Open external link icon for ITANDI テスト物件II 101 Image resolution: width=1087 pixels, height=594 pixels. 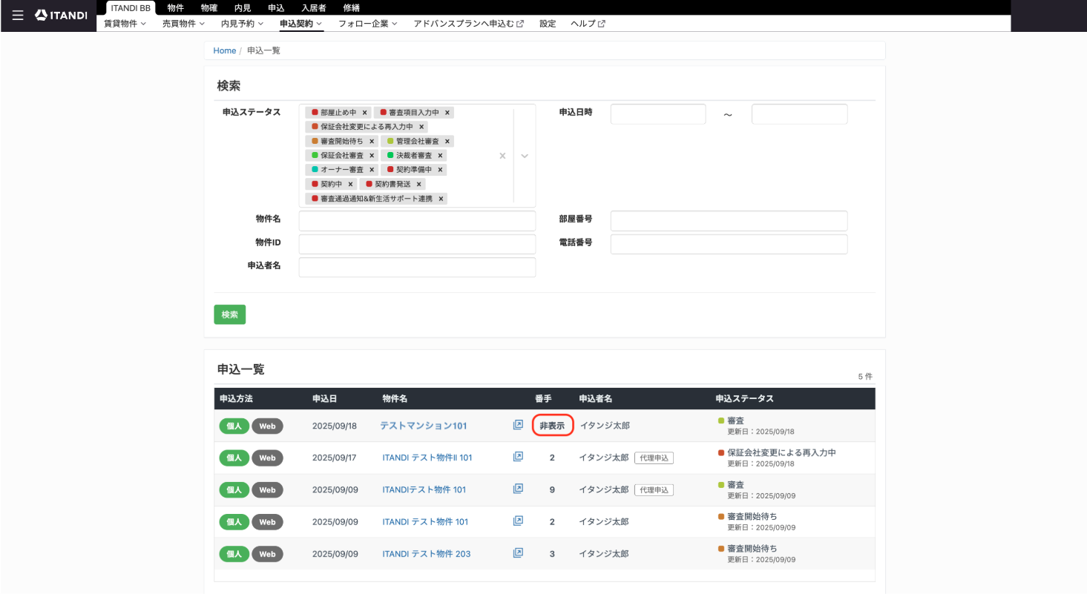point(518,458)
